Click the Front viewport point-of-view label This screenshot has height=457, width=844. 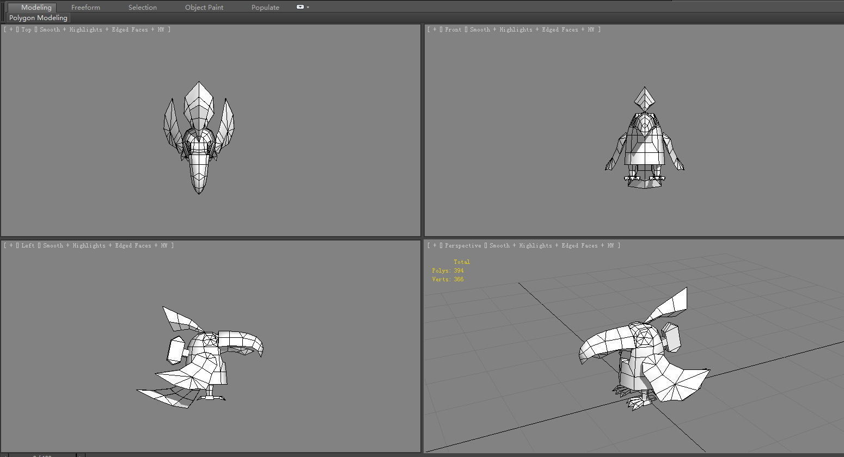(x=452, y=29)
